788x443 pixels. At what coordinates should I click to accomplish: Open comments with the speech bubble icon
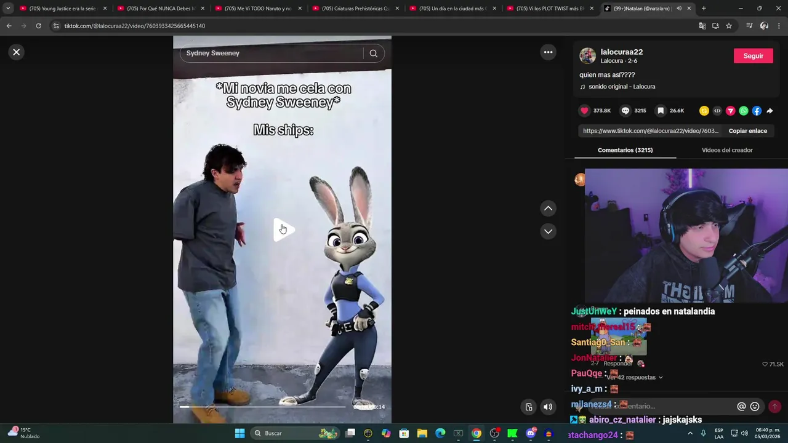625,111
